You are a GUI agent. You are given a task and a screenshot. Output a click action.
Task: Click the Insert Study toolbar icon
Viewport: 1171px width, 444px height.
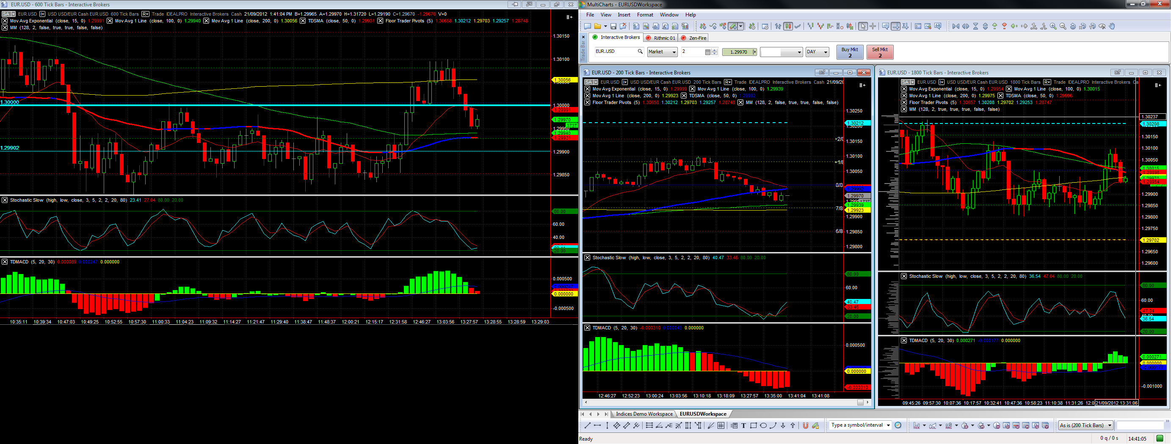pos(713,26)
